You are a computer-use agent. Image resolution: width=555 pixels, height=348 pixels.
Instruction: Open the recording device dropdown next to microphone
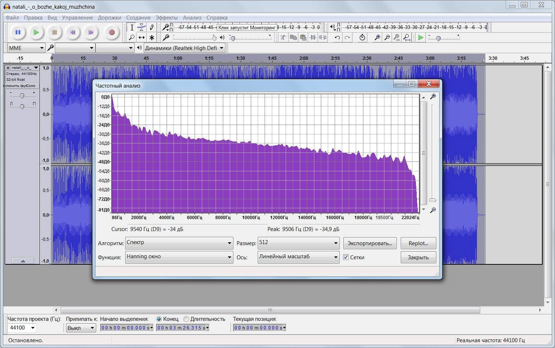[x=75, y=48]
